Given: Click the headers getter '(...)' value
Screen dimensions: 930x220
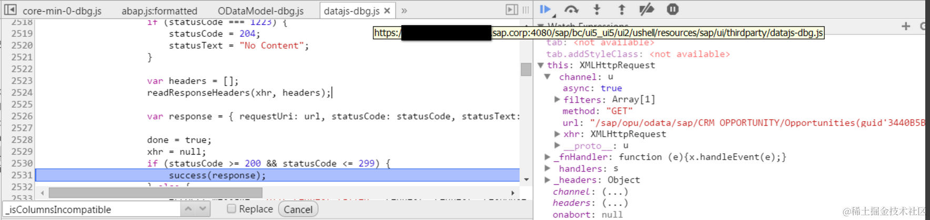Looking at the screenshot, I should (615, 203).
